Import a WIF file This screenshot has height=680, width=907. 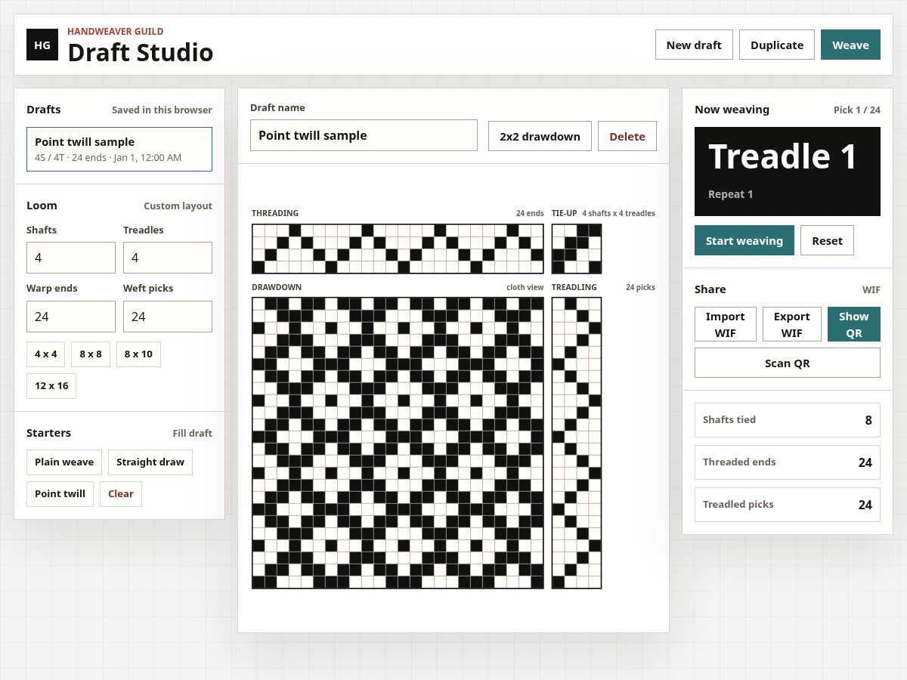(726, 324)
